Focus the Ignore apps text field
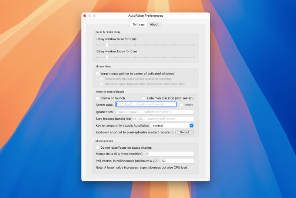Viewport: 296px width, 198px height. [x=146, y=105]
